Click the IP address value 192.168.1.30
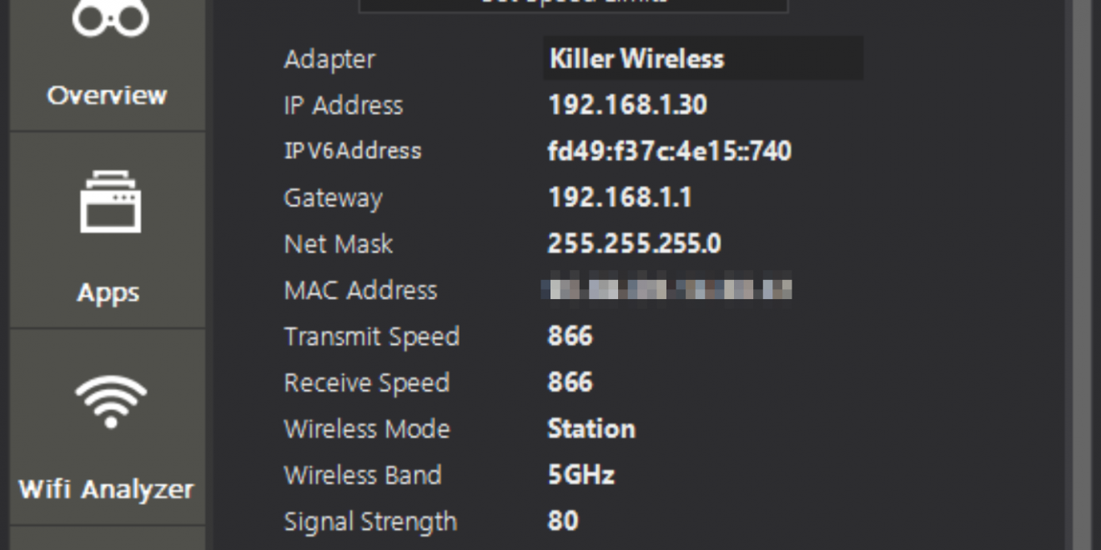Image resolution: width=1101 pixels, height=550 pixels. coord(627,105)
